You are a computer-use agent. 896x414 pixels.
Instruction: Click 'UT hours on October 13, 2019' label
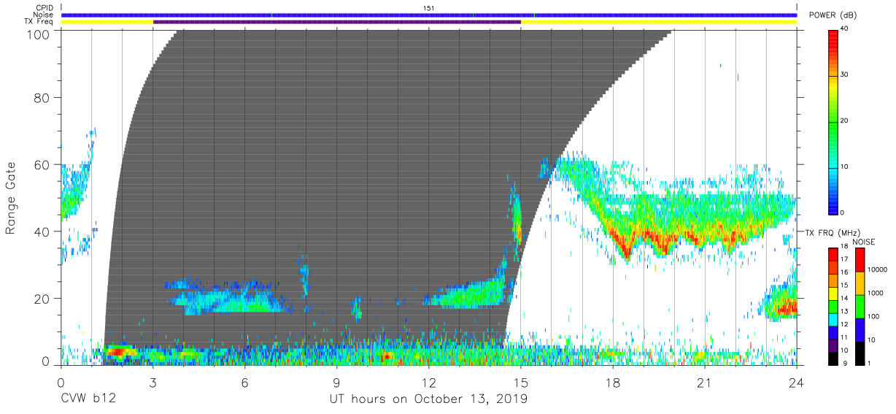428,399
